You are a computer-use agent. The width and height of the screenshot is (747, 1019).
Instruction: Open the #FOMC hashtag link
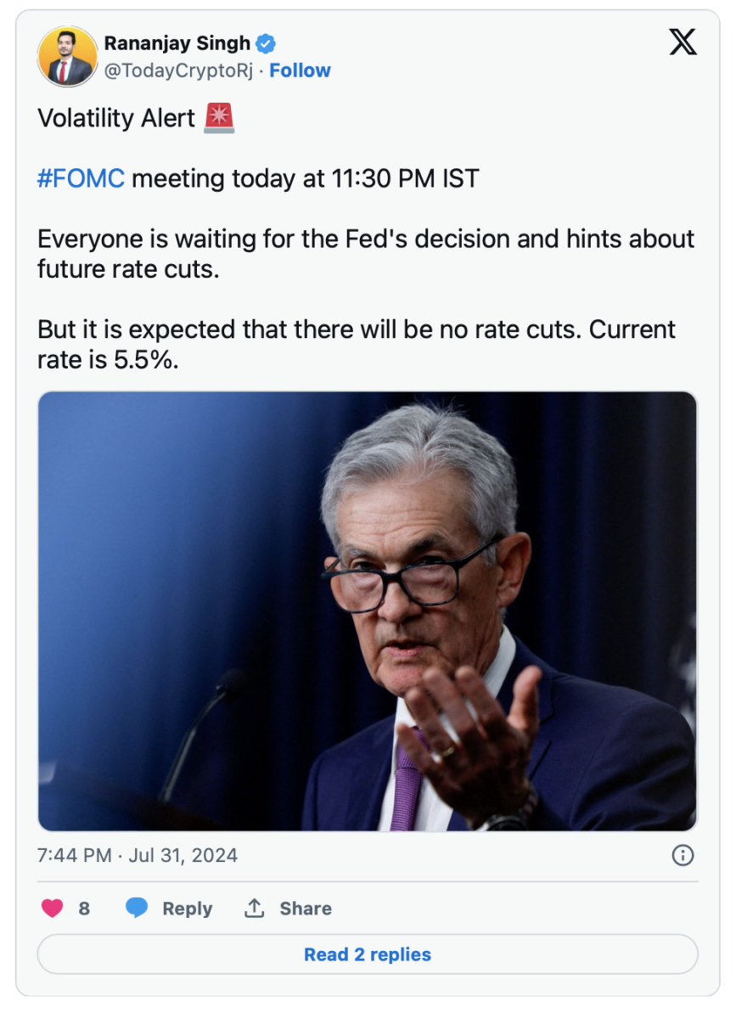81,179
